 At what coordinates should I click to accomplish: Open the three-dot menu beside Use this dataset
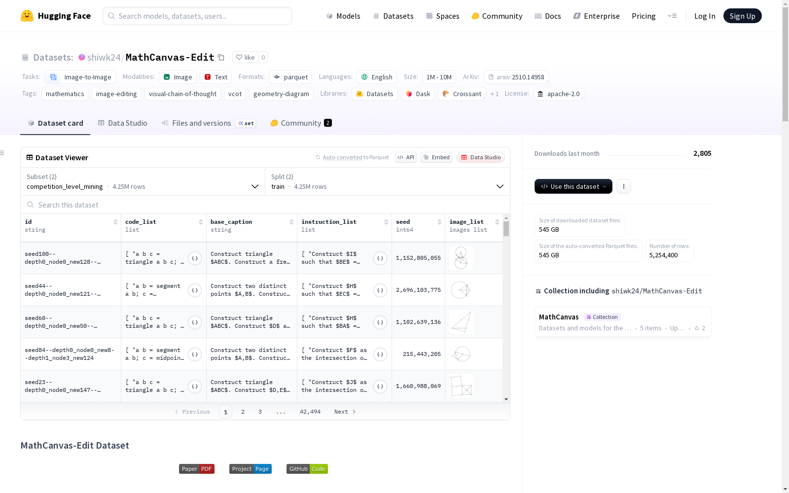624,186
